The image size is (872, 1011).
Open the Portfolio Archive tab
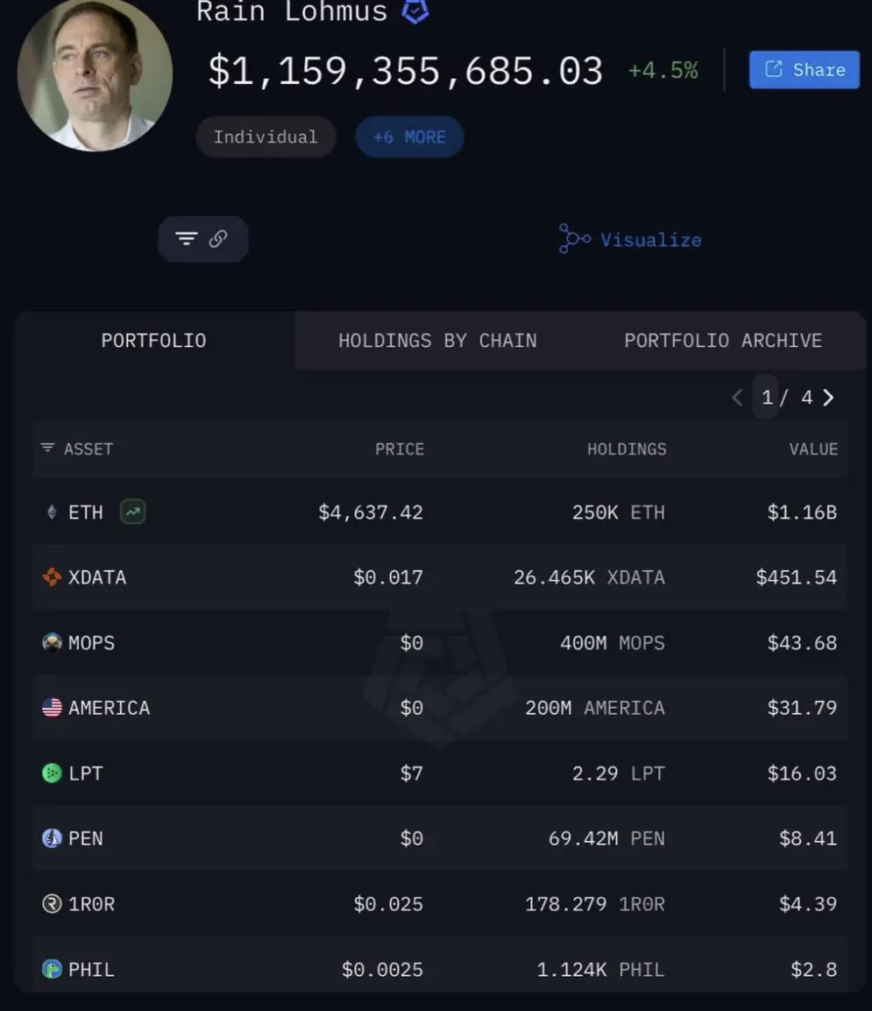(723, 341)
